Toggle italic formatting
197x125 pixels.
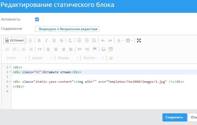46,40
